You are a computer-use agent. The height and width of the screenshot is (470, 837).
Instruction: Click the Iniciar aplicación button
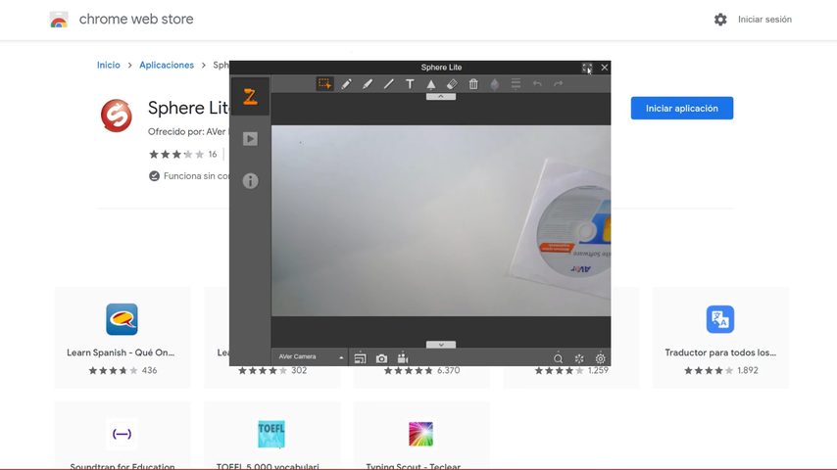[682, 109]
